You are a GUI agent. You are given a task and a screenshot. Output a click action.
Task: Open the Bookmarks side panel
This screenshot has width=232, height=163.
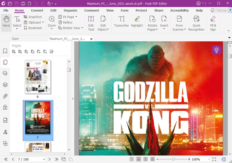(x=5, y=51)
